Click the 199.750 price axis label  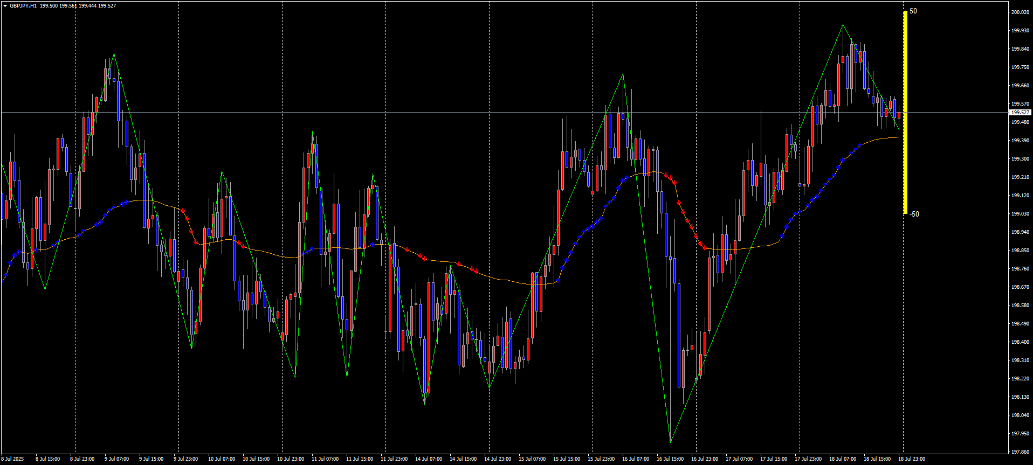pyautogui.click(x=1020, y=67)
